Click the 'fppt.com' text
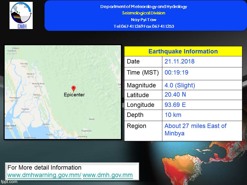247x185 pixels. (x=9, y=182)
